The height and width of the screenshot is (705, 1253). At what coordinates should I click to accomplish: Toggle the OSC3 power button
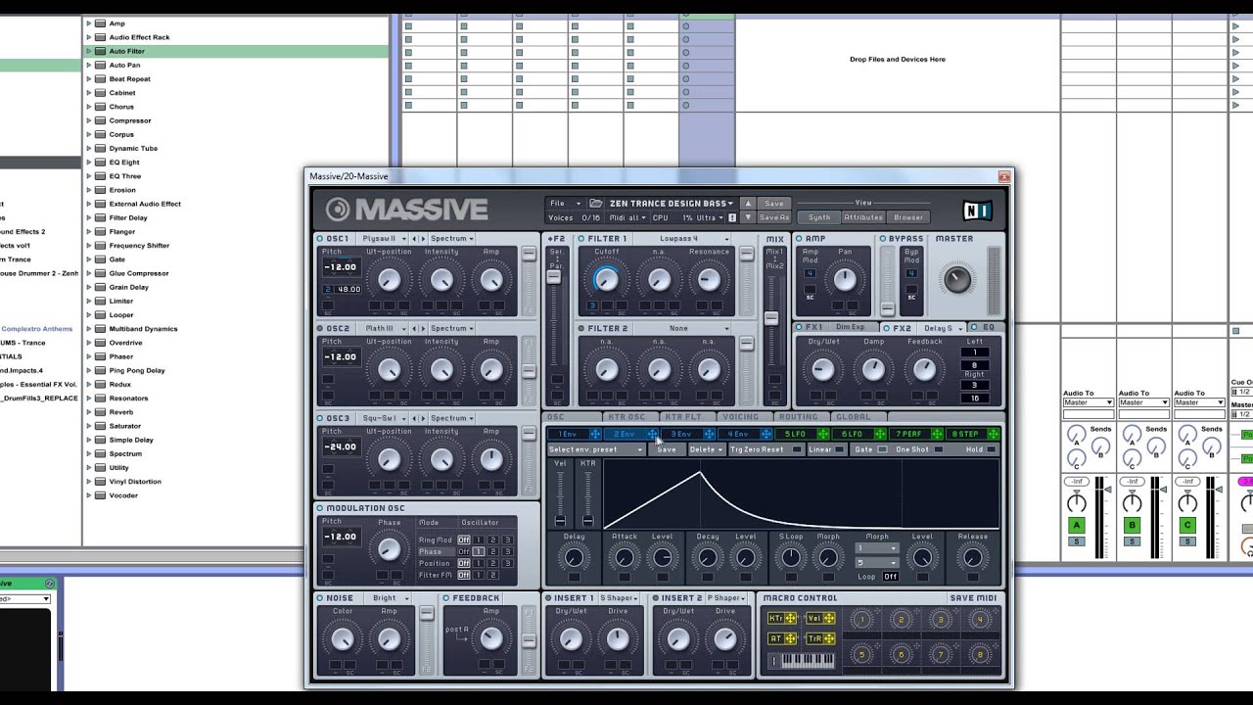320,418
